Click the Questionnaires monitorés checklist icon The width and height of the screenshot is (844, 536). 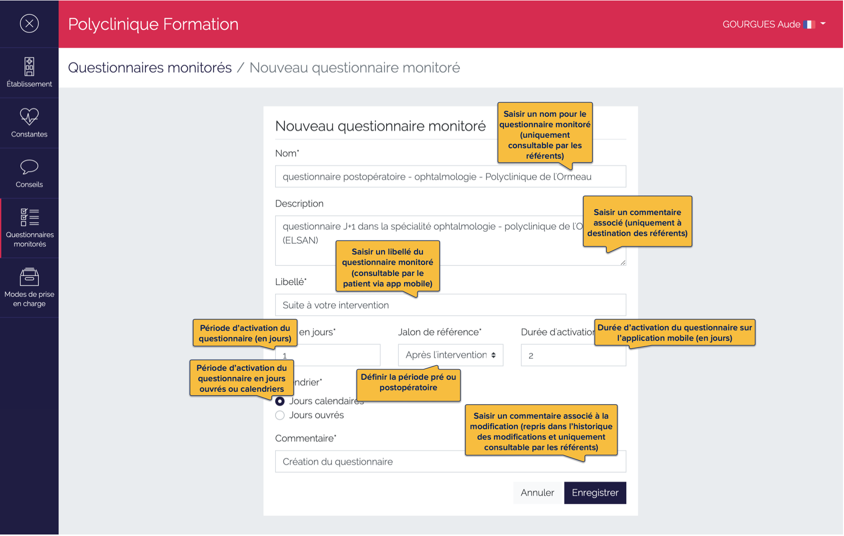point(29,218)
